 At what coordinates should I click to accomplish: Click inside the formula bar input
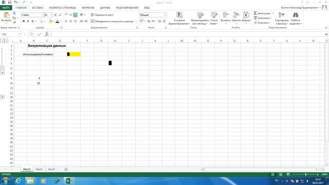[x=187, y=34]
